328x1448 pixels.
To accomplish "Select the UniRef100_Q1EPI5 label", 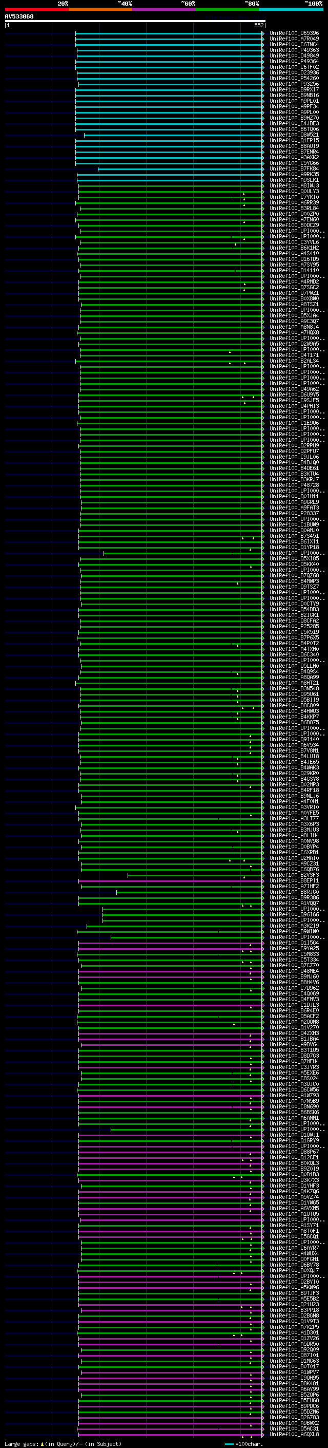I will pos(294,141).
